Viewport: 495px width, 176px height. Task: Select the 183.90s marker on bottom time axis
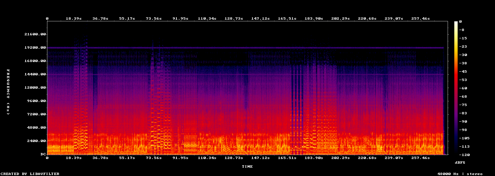click(x=314, y=158)
